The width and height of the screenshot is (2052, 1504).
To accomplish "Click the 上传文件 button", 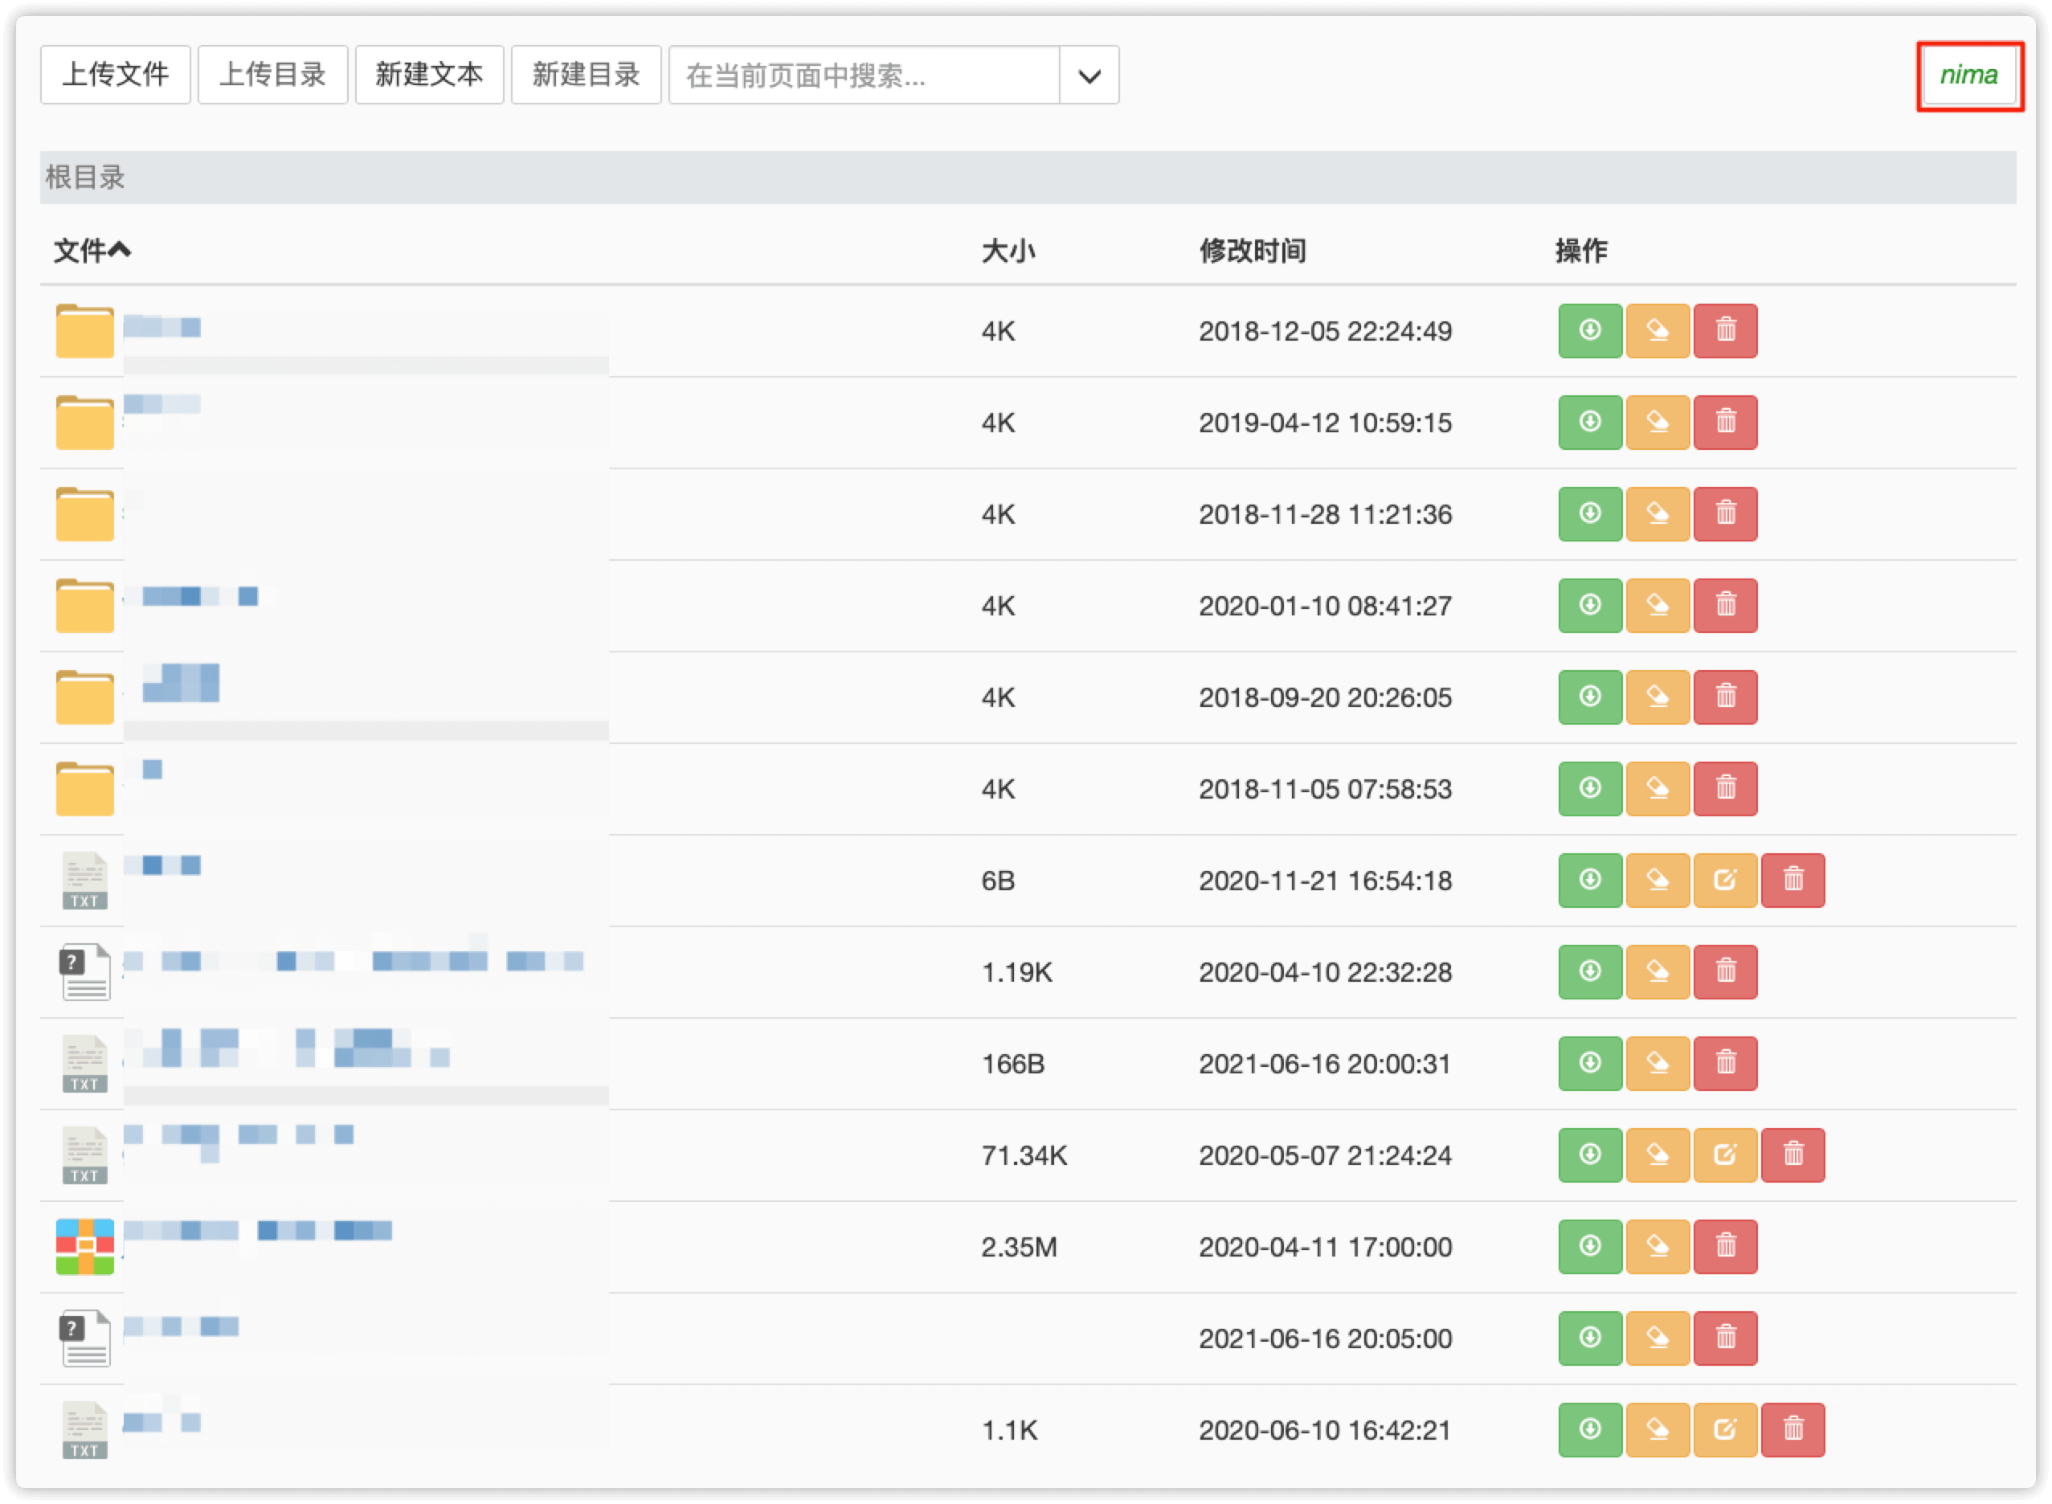I will 116,75.
